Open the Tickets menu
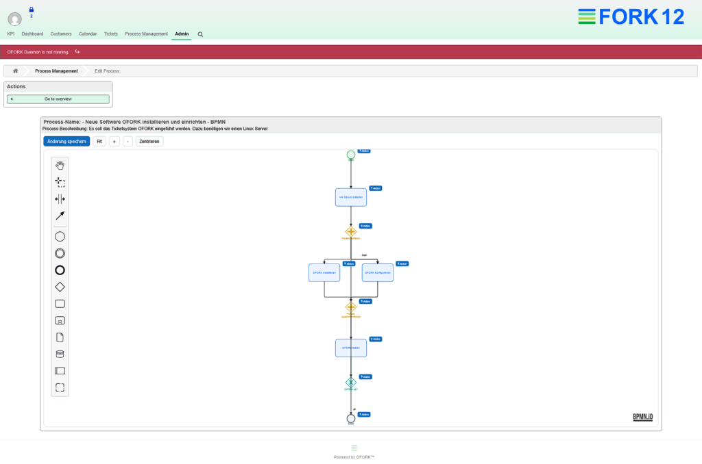702x464 pixels. coord(110,34)
